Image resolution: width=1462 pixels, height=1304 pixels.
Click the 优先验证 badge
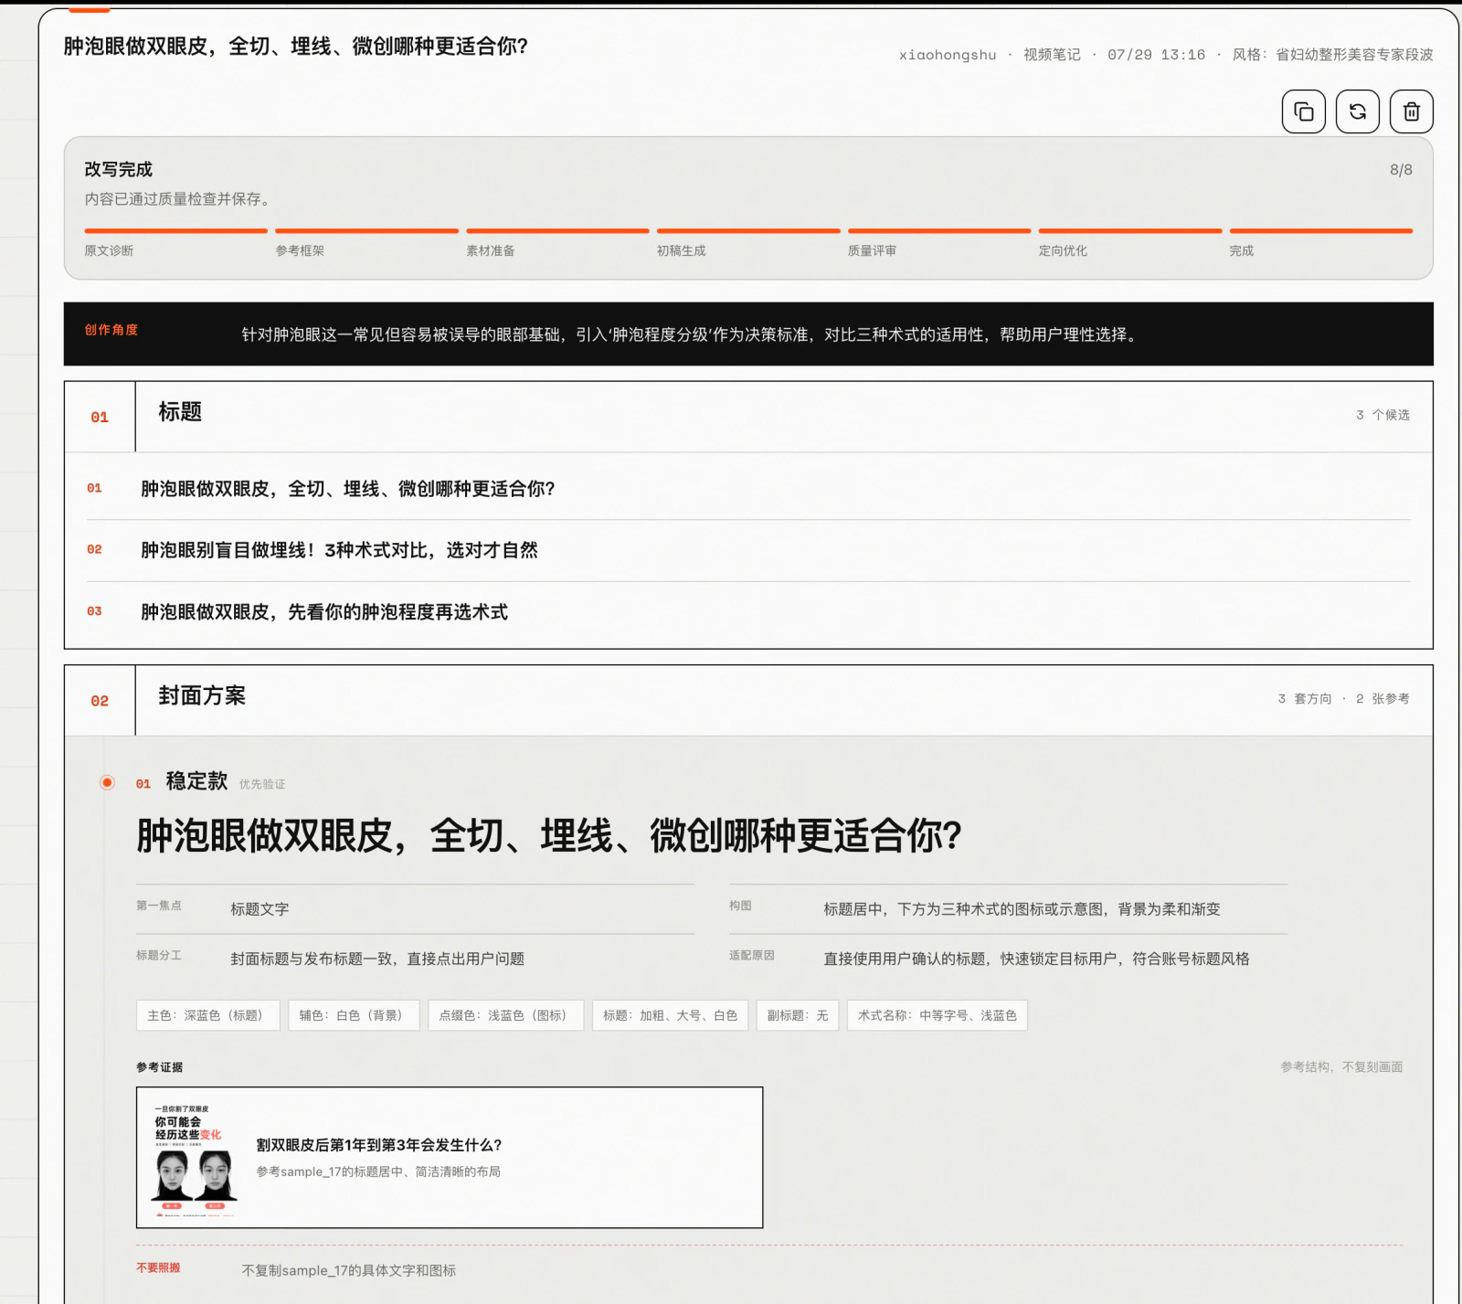click(262, 784)
